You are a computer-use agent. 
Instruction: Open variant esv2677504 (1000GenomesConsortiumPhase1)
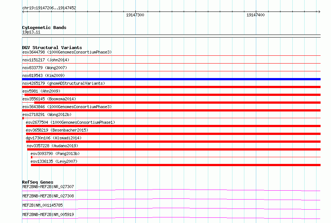click(70, 122)
